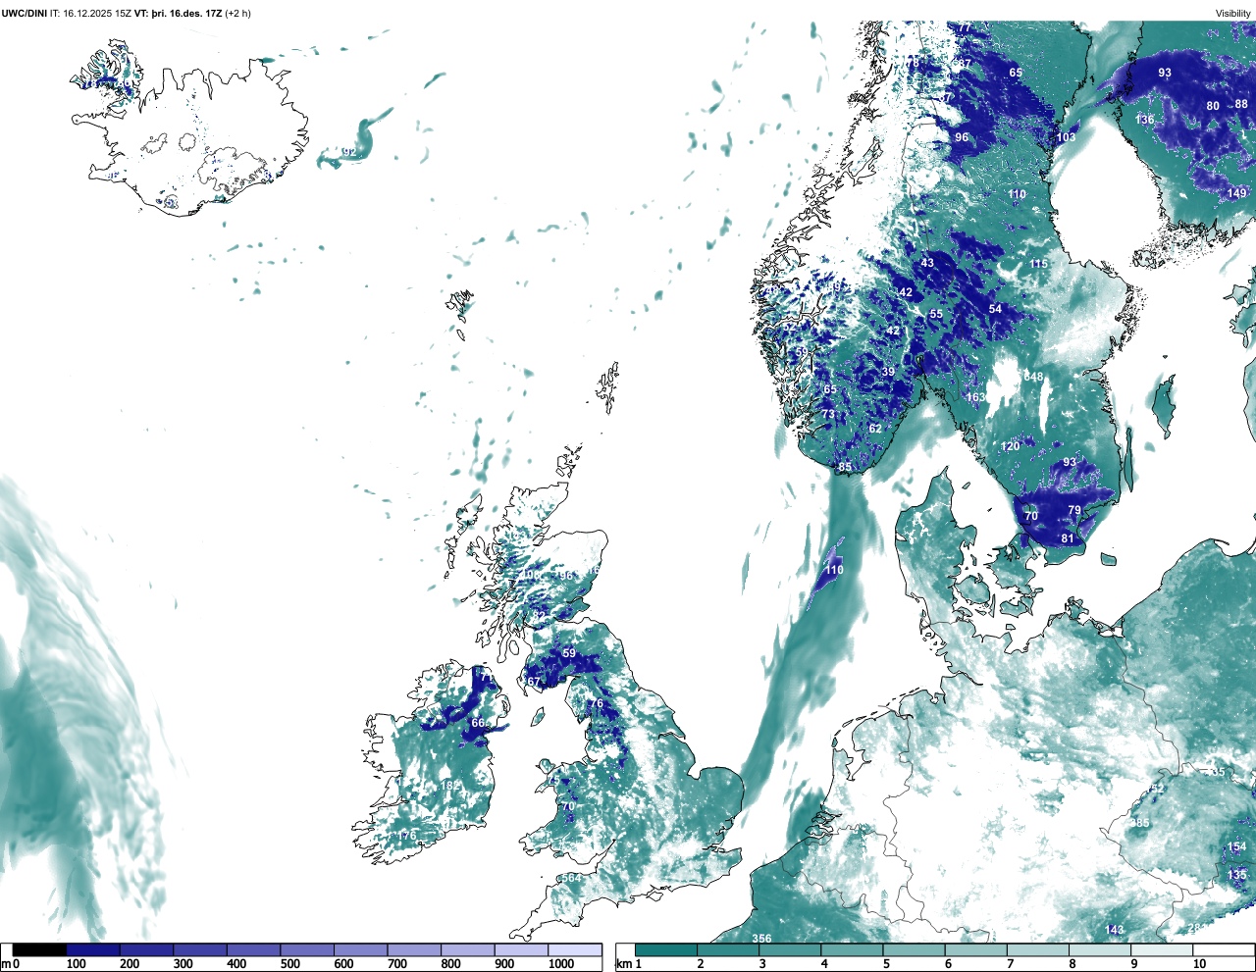
Task: Click the '163' value on the map
Action: tap(975, 397)
